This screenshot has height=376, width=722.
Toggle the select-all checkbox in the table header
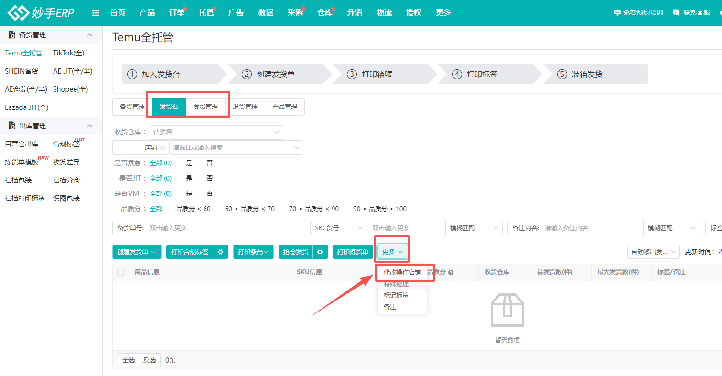coord(121,272)
